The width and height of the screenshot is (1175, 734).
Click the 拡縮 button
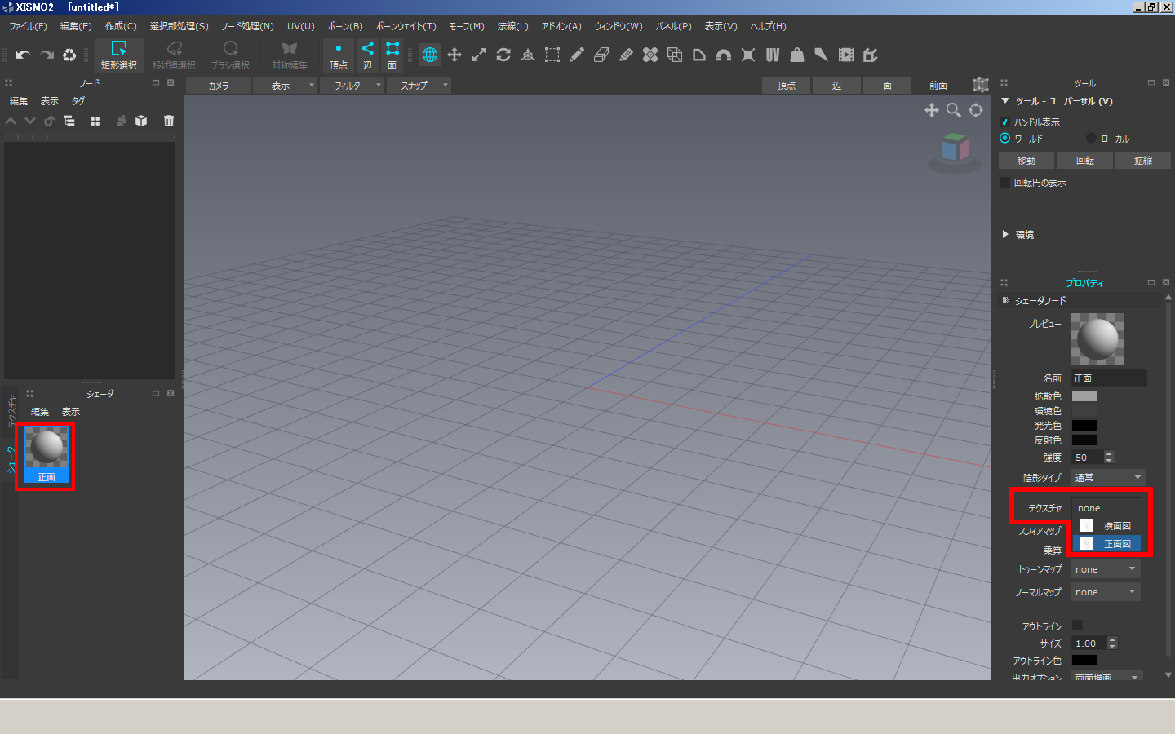(1143, 161)
